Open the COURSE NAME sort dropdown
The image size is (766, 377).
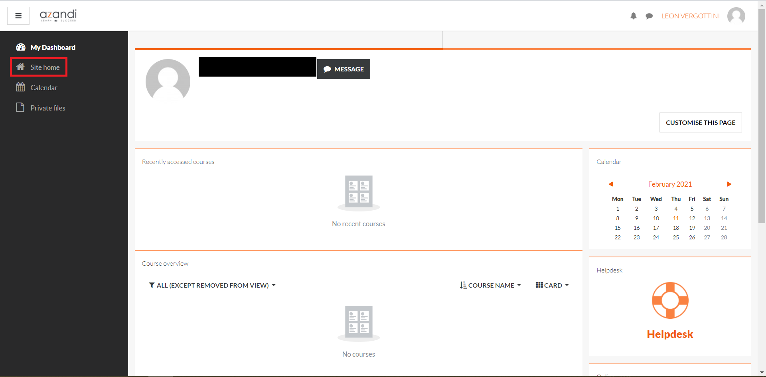click(x=490, y=285)
